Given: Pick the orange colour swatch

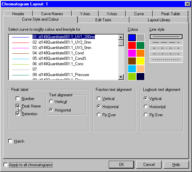Looking at the screenshot, I should [140, 53].
